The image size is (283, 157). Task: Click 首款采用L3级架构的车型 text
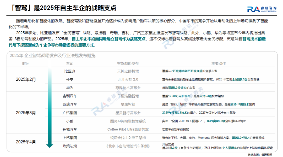tap(179, 88)
